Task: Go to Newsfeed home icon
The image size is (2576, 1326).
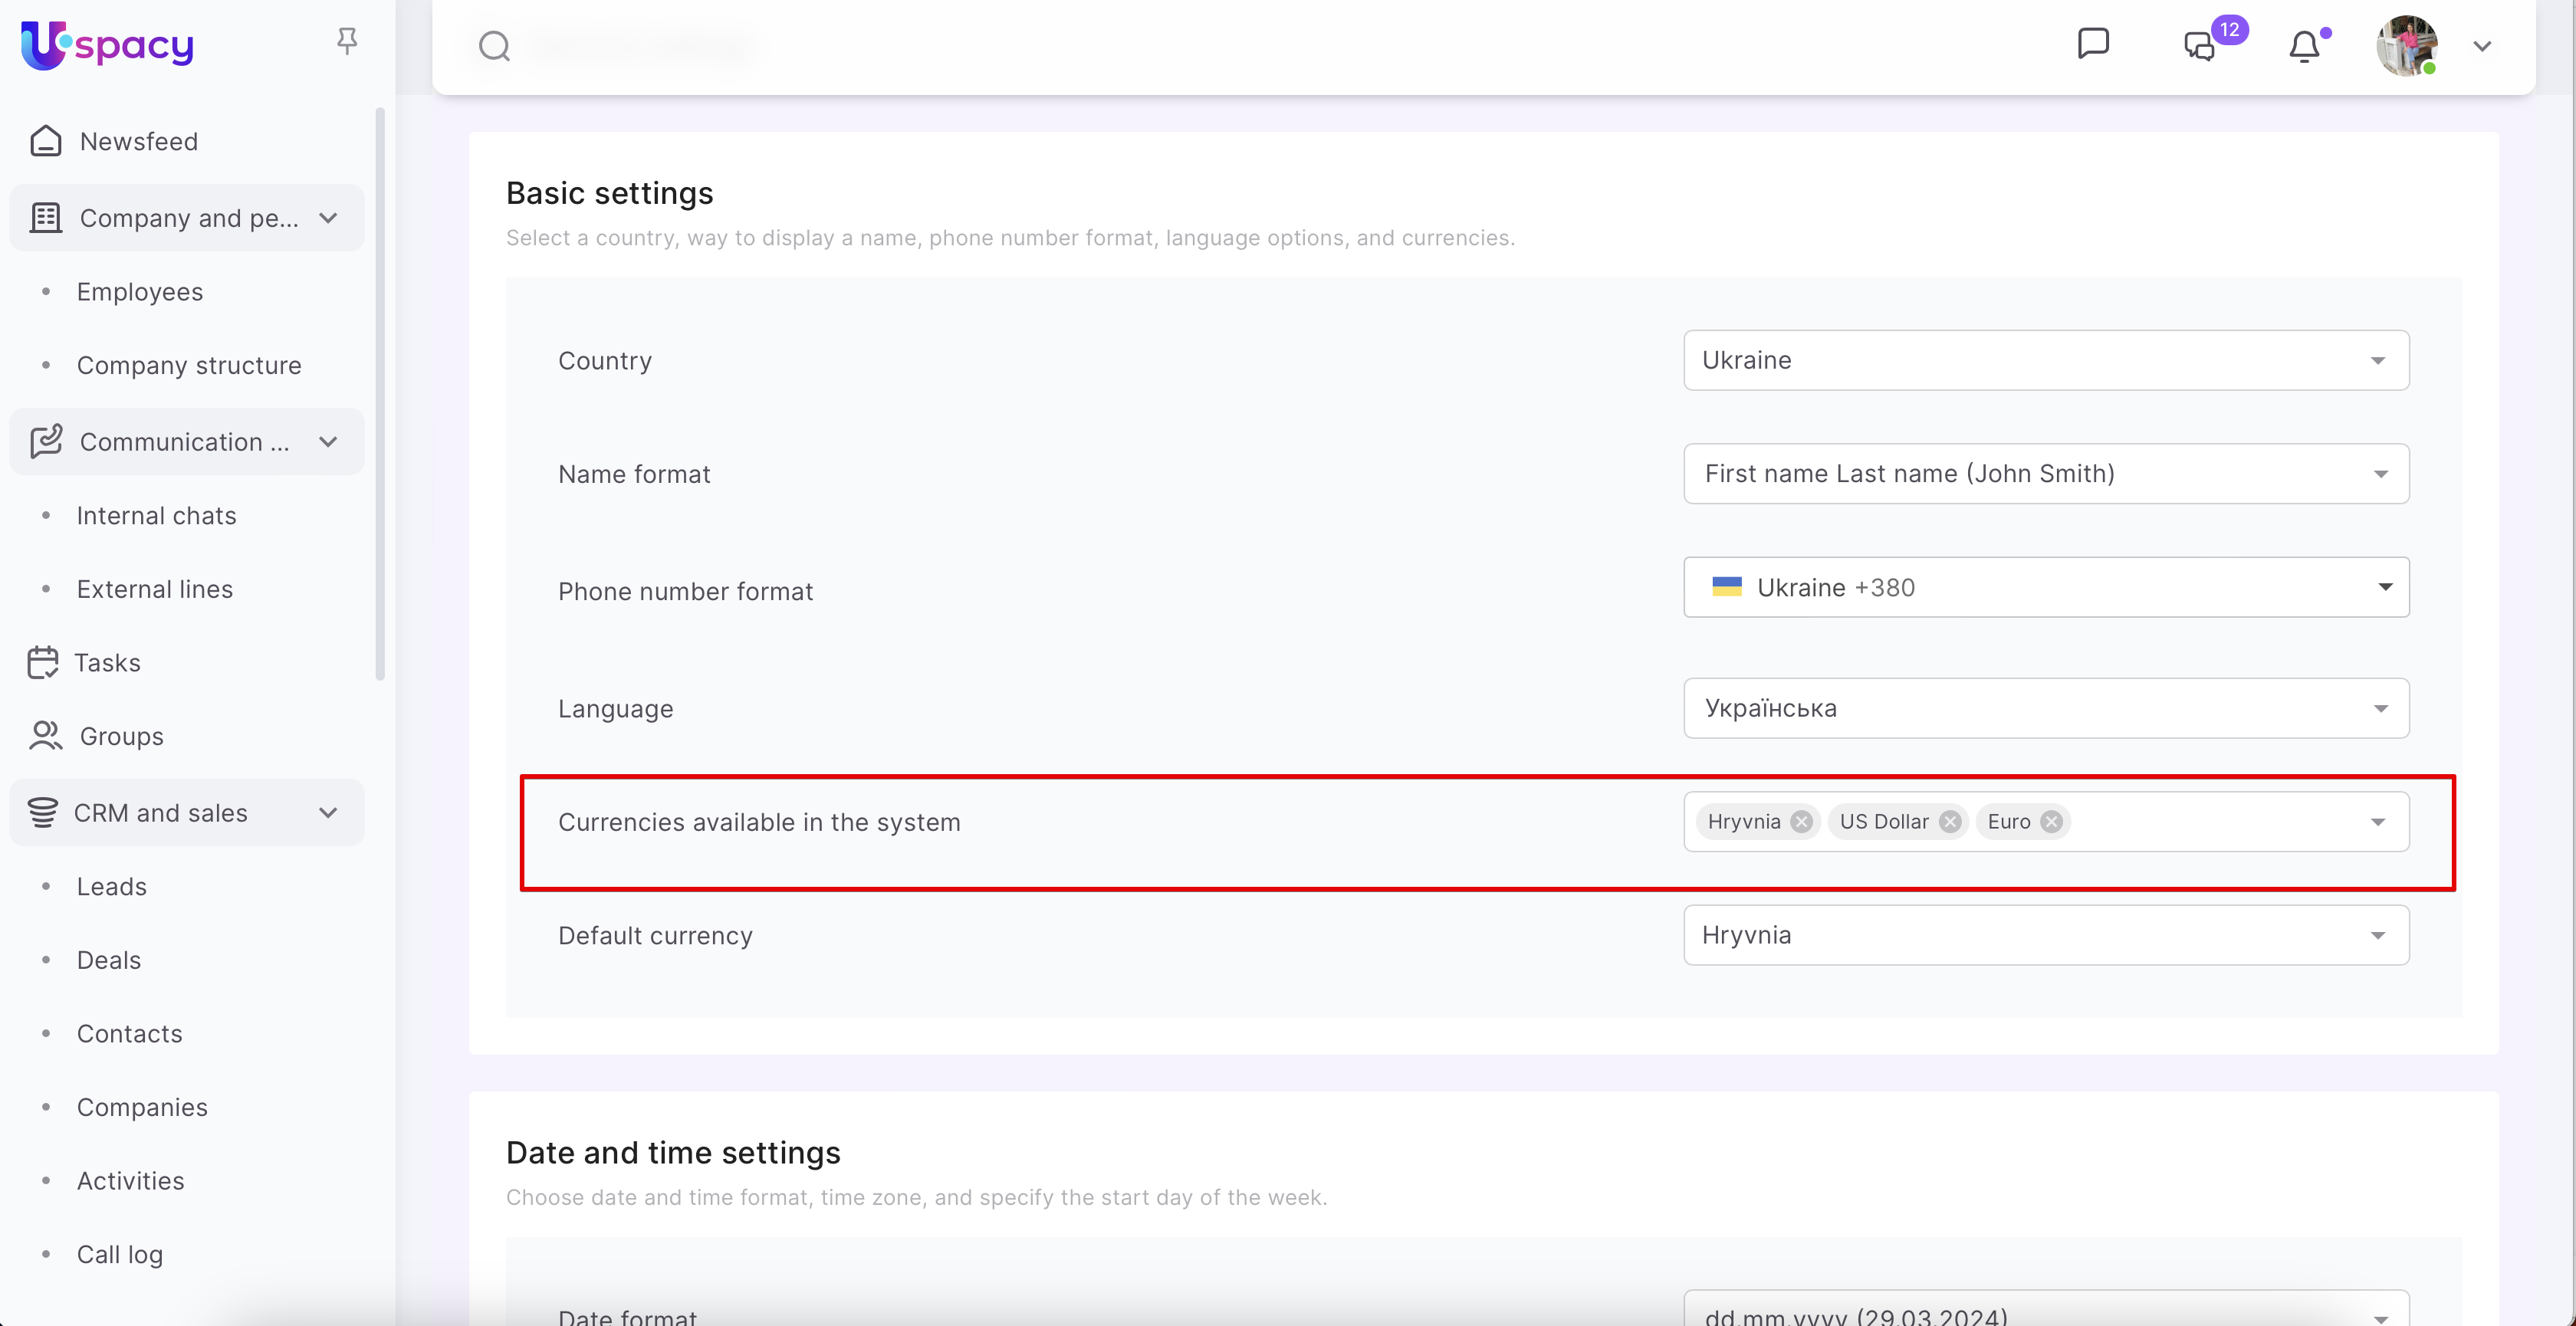Action: pyautogui.click(x=46, y=142)
